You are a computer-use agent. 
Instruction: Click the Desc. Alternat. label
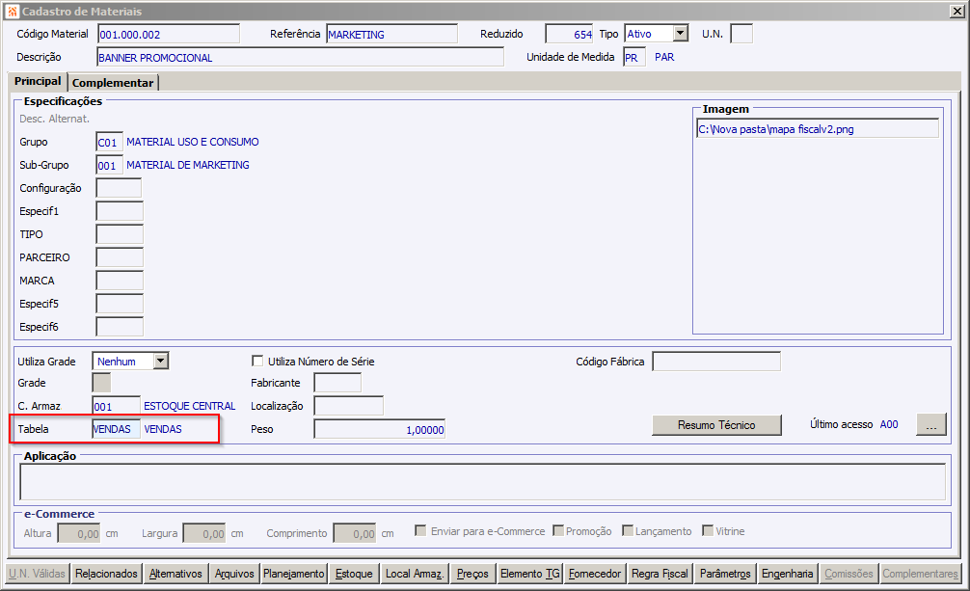[x=54, y=119]
